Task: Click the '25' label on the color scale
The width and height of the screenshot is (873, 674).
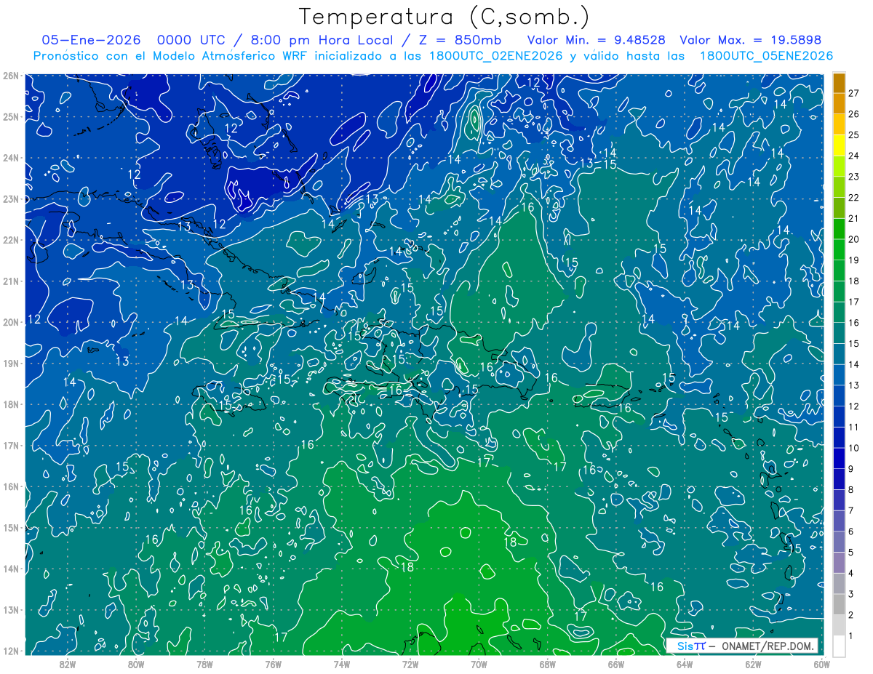Action: coord(853,135)
